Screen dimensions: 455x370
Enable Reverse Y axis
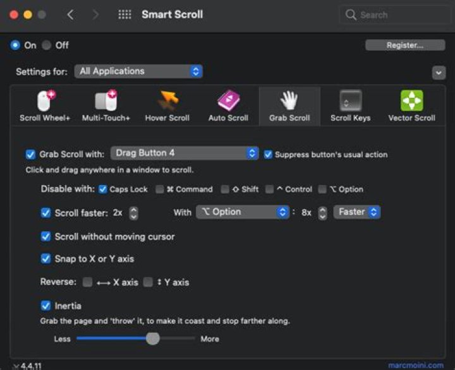click(148, 282)
